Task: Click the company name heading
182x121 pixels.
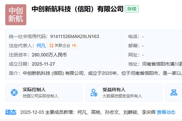Action: (x=77, y=9)
